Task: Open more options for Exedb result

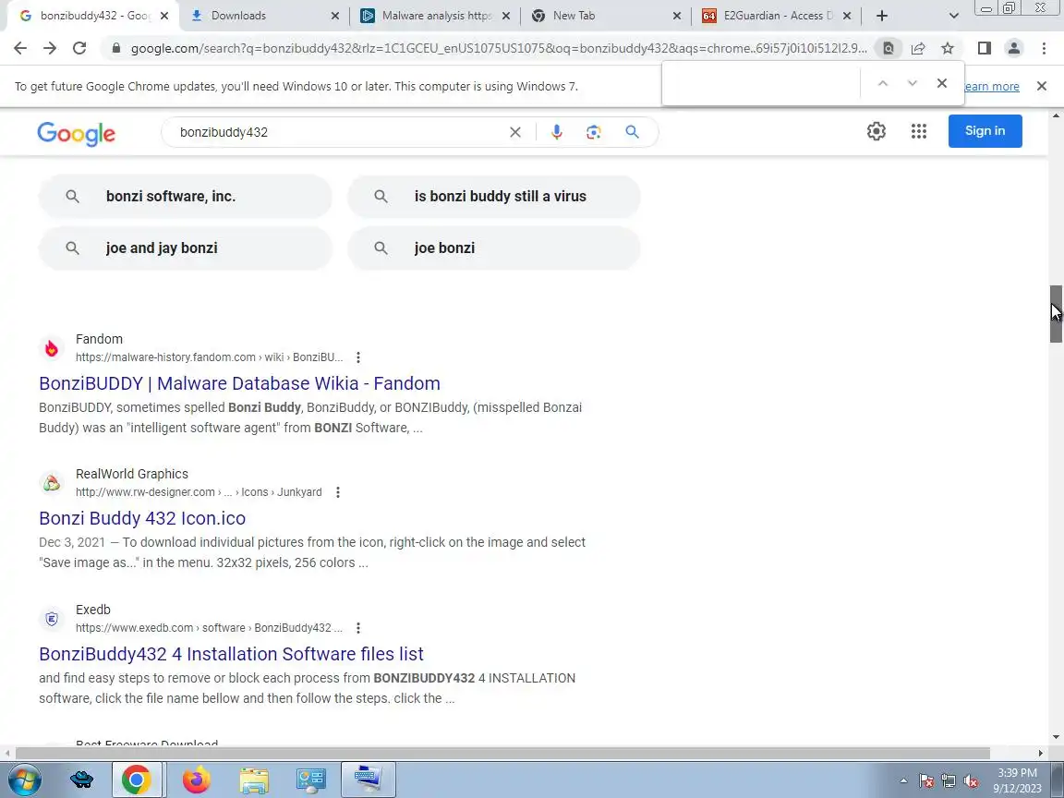Action: tap(358, 628)
